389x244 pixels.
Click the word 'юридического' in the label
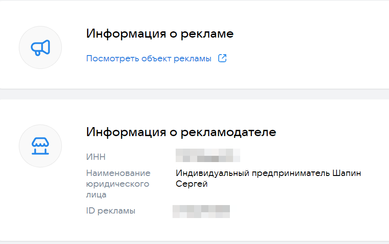point(117,184)
